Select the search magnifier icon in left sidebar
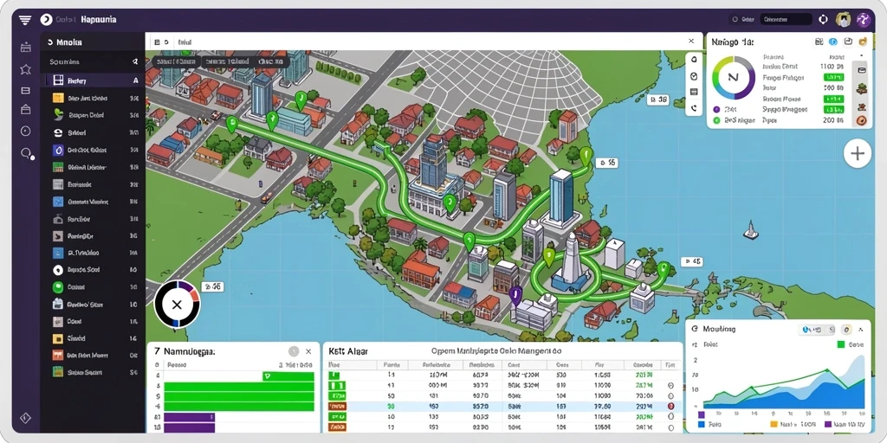 pos(26,153)
